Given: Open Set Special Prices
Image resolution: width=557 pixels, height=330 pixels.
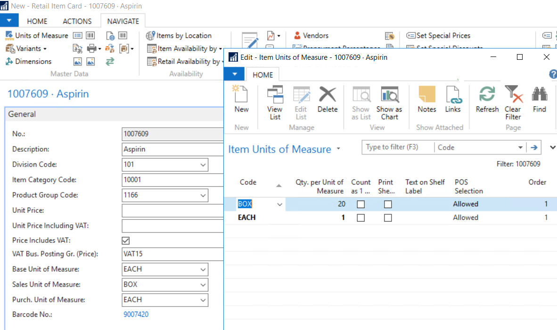Looking at the screenshot, I should click(438, 35).
